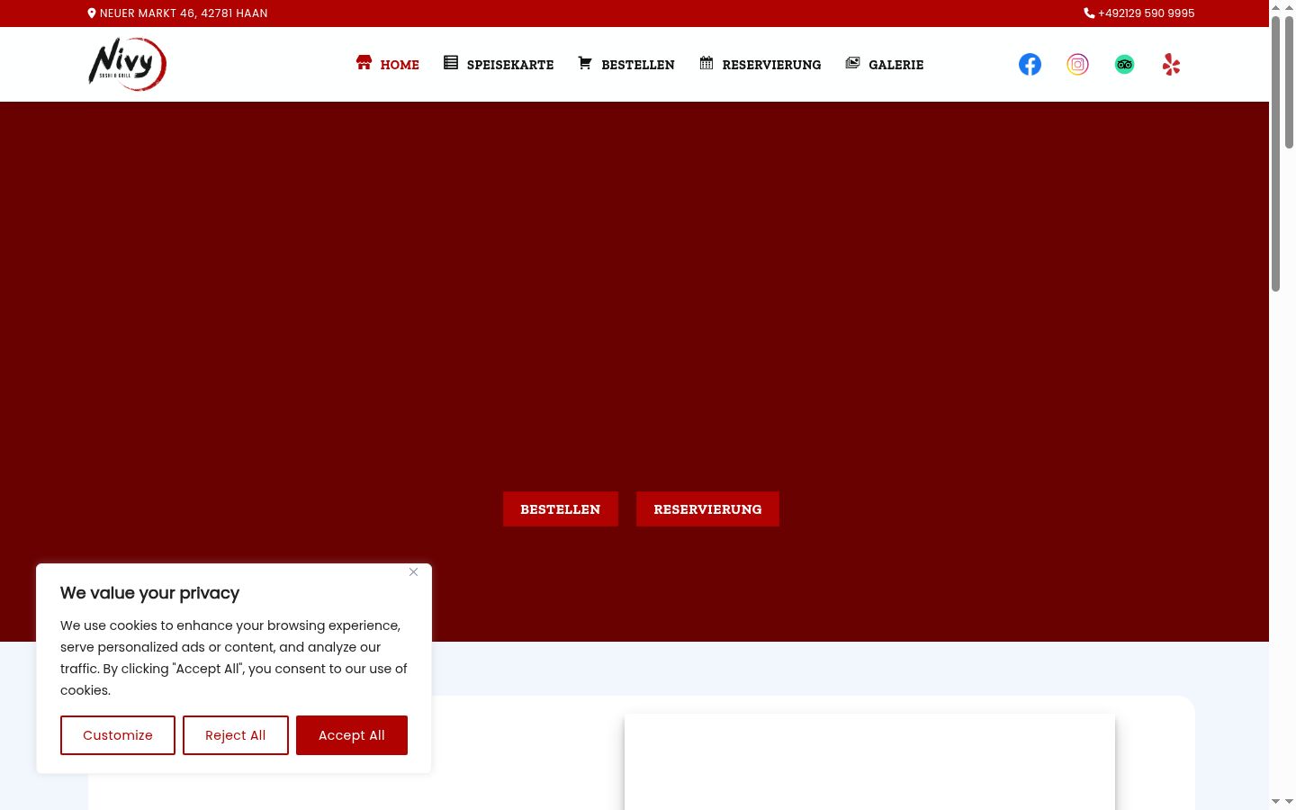Open RESERVIERUNG in the navigation bar
1296x810 pixels.
tap(771, 65)
